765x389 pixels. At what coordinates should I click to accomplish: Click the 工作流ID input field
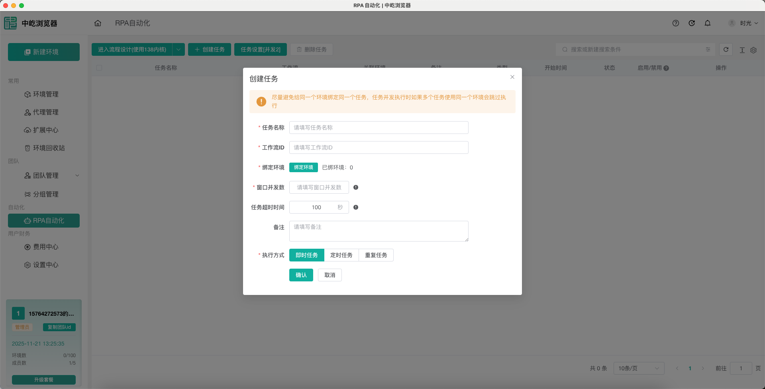379,147
